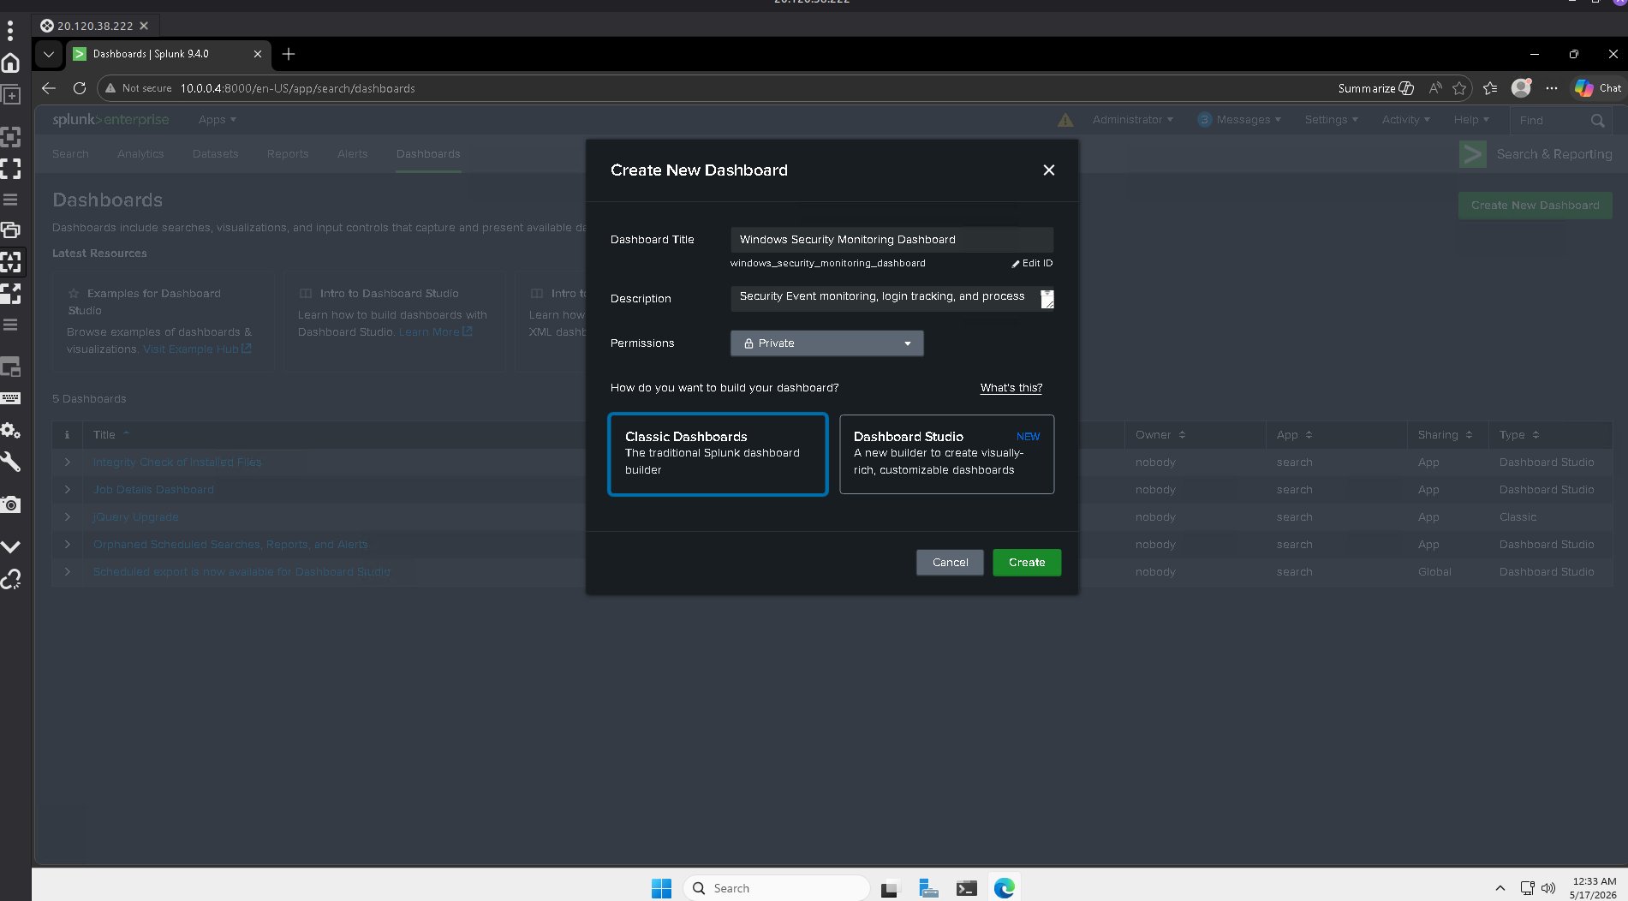This screenshot has height=901, width=1628.
Task: Expand the jQuery Upgrade row
Action: [x=68, y=517]
